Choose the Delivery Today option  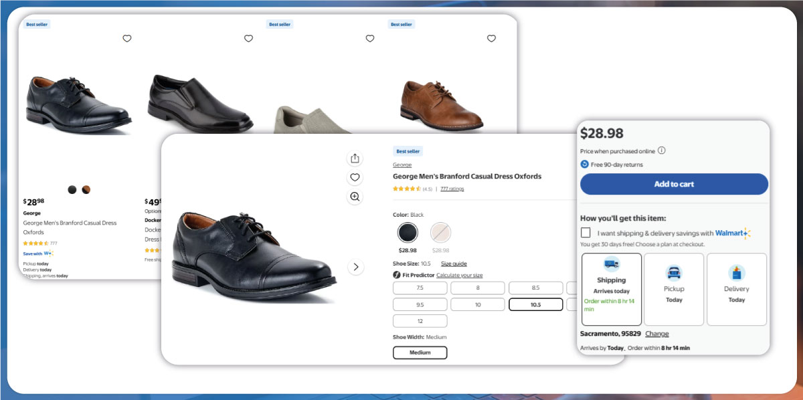[737, 289]
